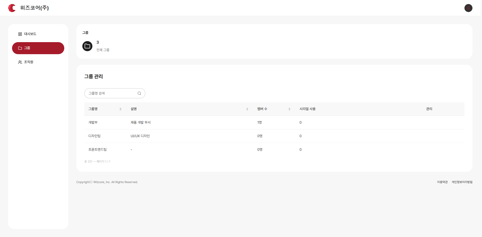Click serial usage 0 in 개발부 row
Screen dimensions: 482x237
pos(300,122)
